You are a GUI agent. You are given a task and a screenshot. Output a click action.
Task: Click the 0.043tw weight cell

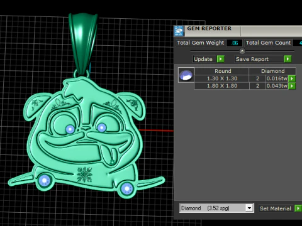click(277, 86)
